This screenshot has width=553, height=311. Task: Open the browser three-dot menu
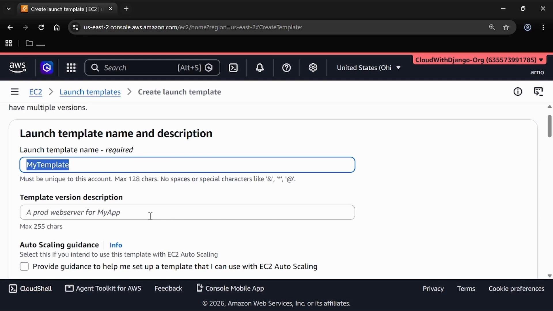[543, 27]
